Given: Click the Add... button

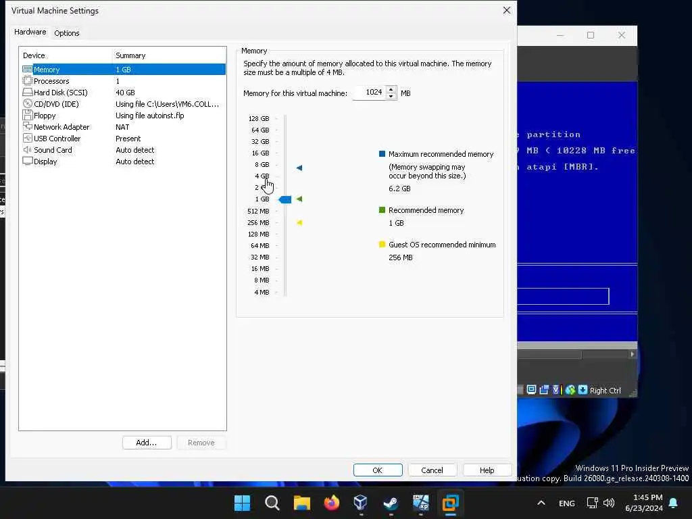Looking at the screenshot, I should click(x=147, y=443).
